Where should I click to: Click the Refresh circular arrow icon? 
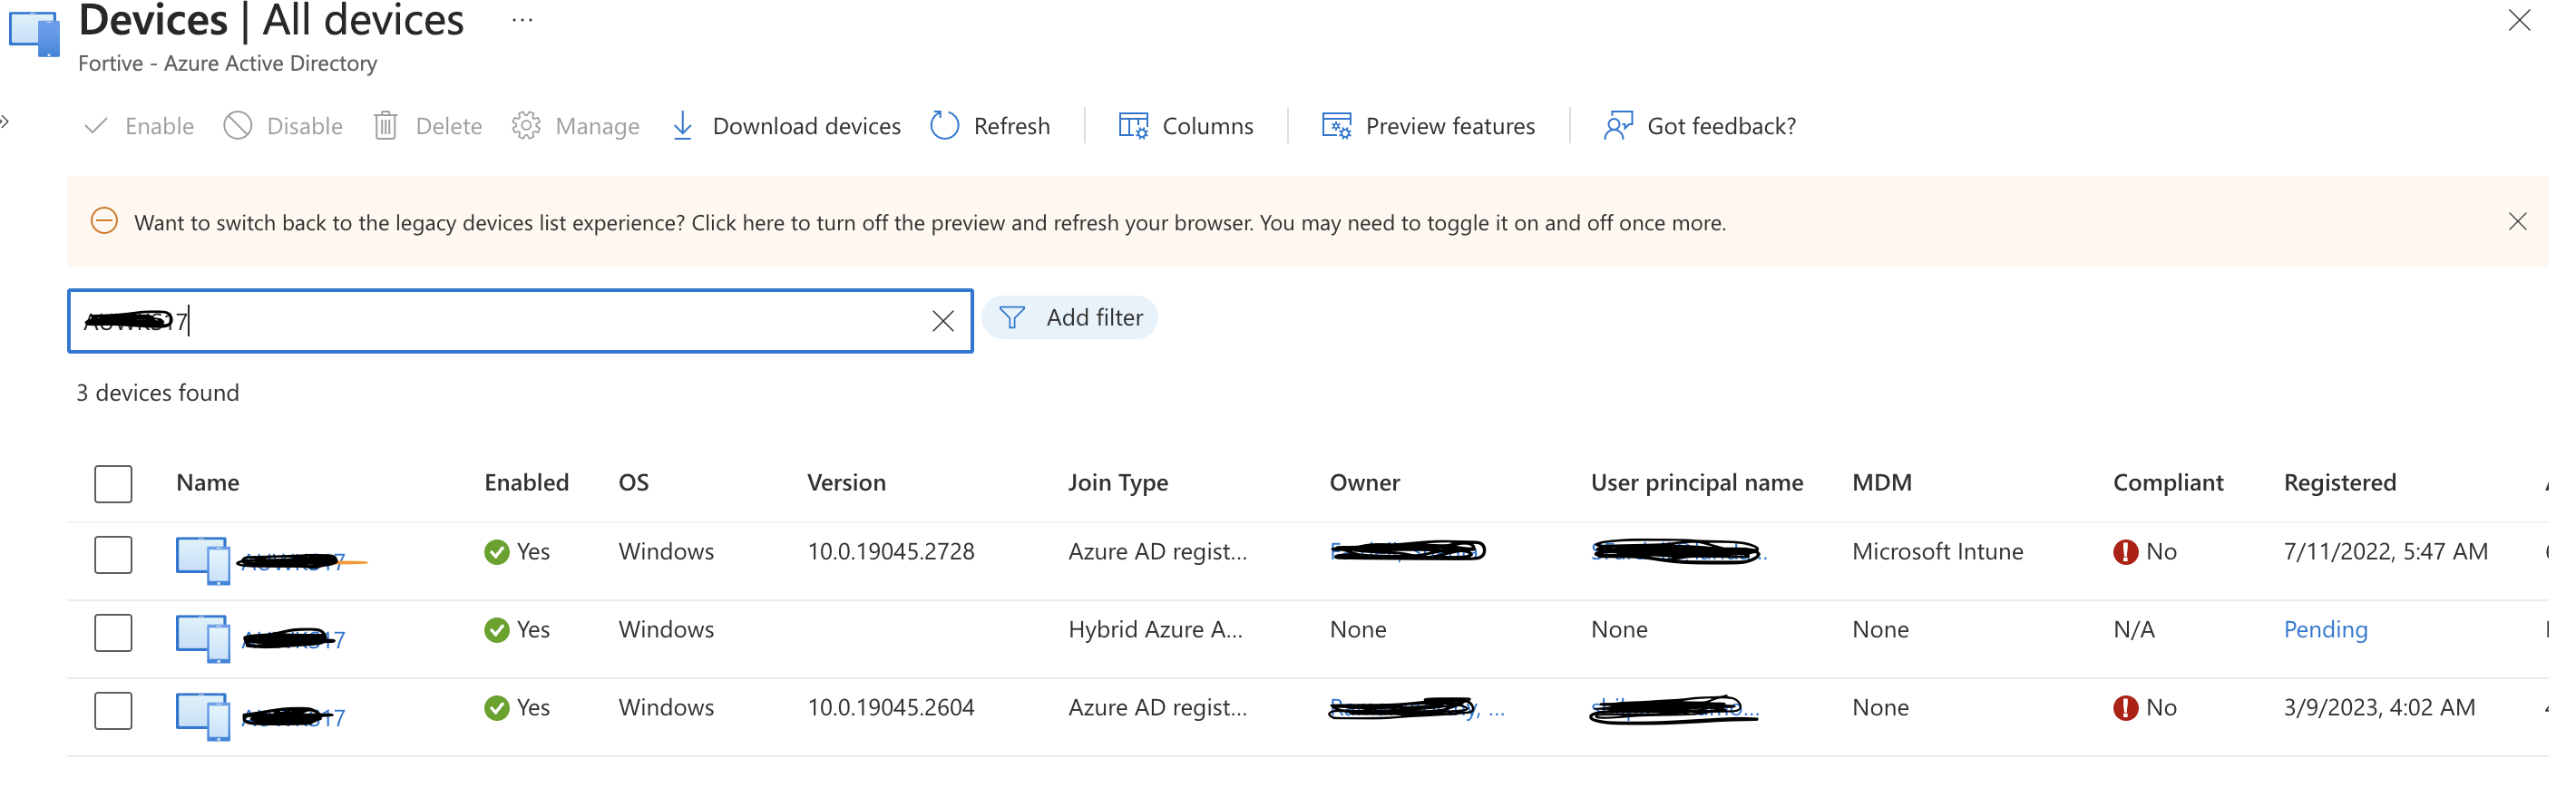coord(944,126)
